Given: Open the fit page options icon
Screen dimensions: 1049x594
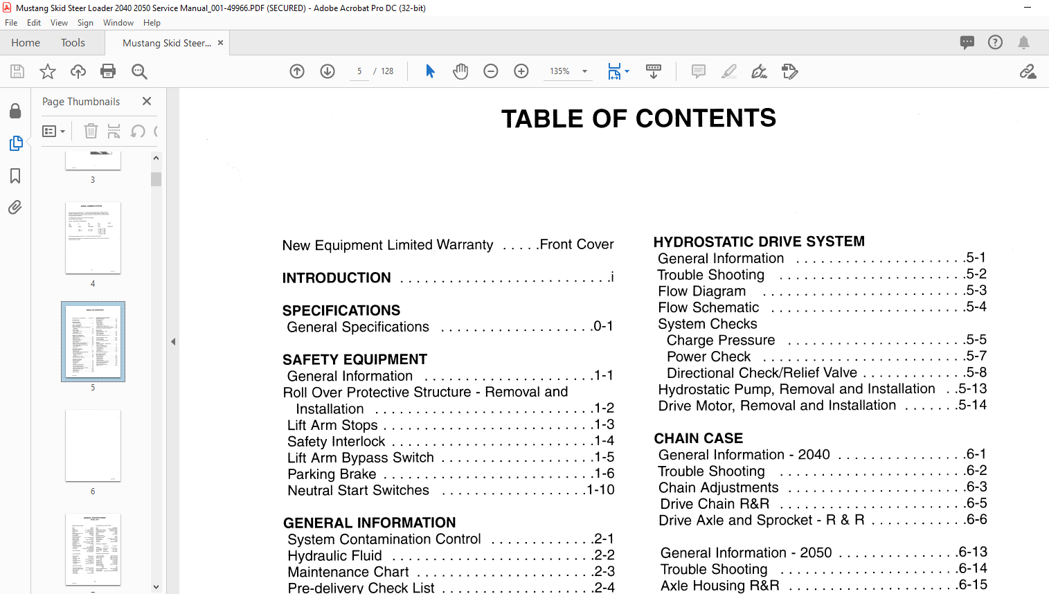Looking at the screenshot, I should point(614,71).
